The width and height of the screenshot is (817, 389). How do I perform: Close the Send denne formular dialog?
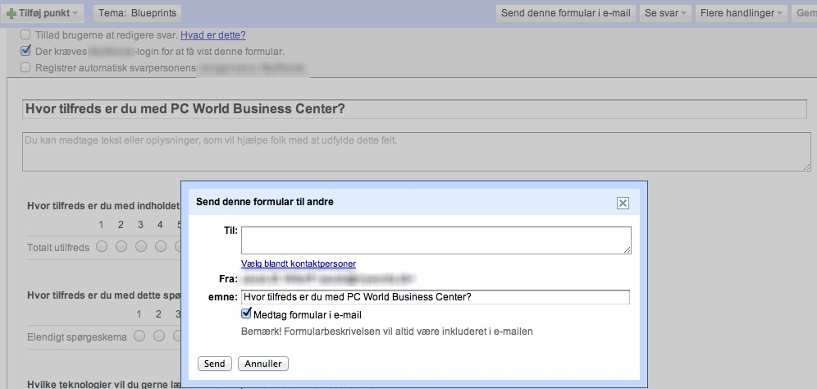pos(623,203)
